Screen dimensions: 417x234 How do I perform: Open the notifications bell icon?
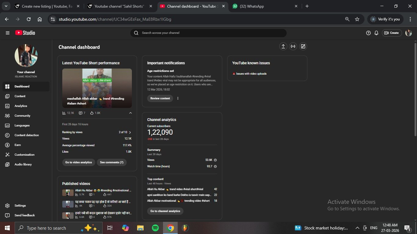click(x=376, y=33)
